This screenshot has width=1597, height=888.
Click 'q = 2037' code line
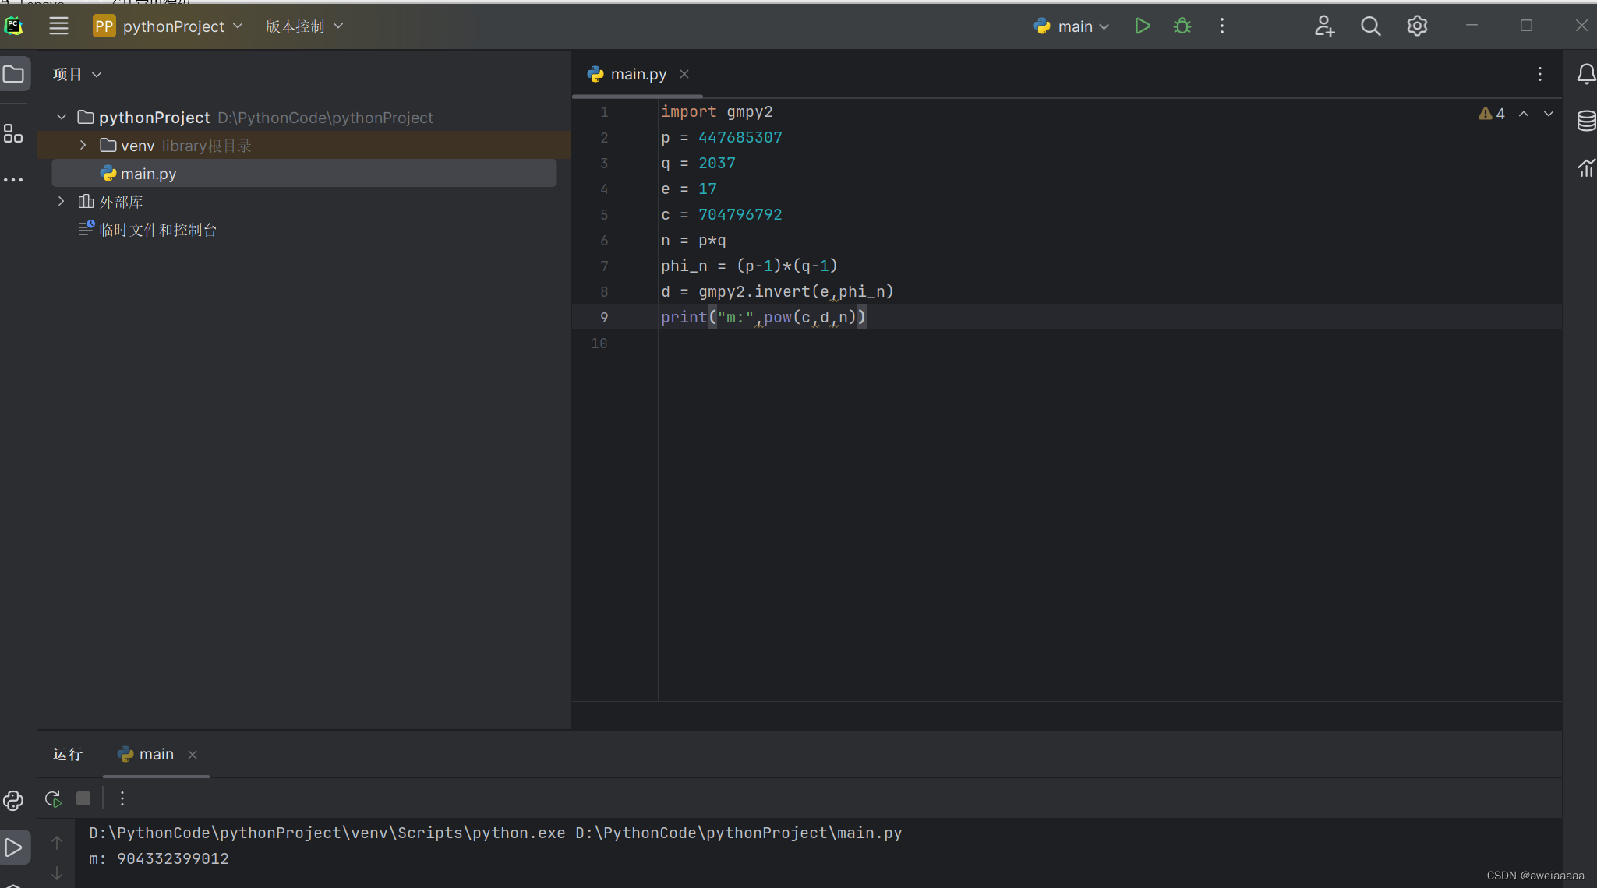click(698, 163)
